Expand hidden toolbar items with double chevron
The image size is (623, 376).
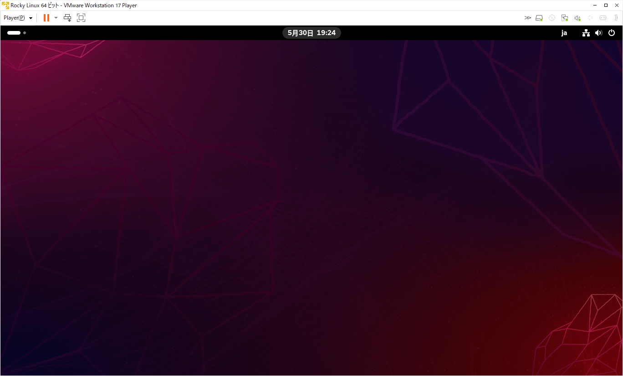[527, 18]
